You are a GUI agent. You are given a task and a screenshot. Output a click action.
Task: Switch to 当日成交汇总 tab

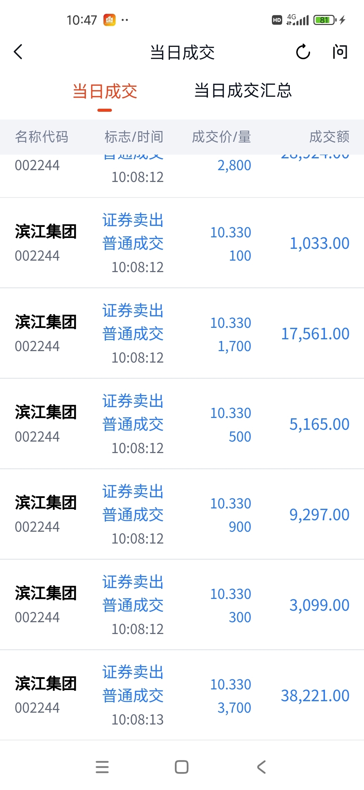243,90
